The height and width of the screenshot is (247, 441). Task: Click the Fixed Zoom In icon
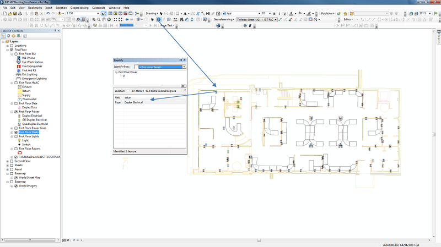[x=115, y=20]
